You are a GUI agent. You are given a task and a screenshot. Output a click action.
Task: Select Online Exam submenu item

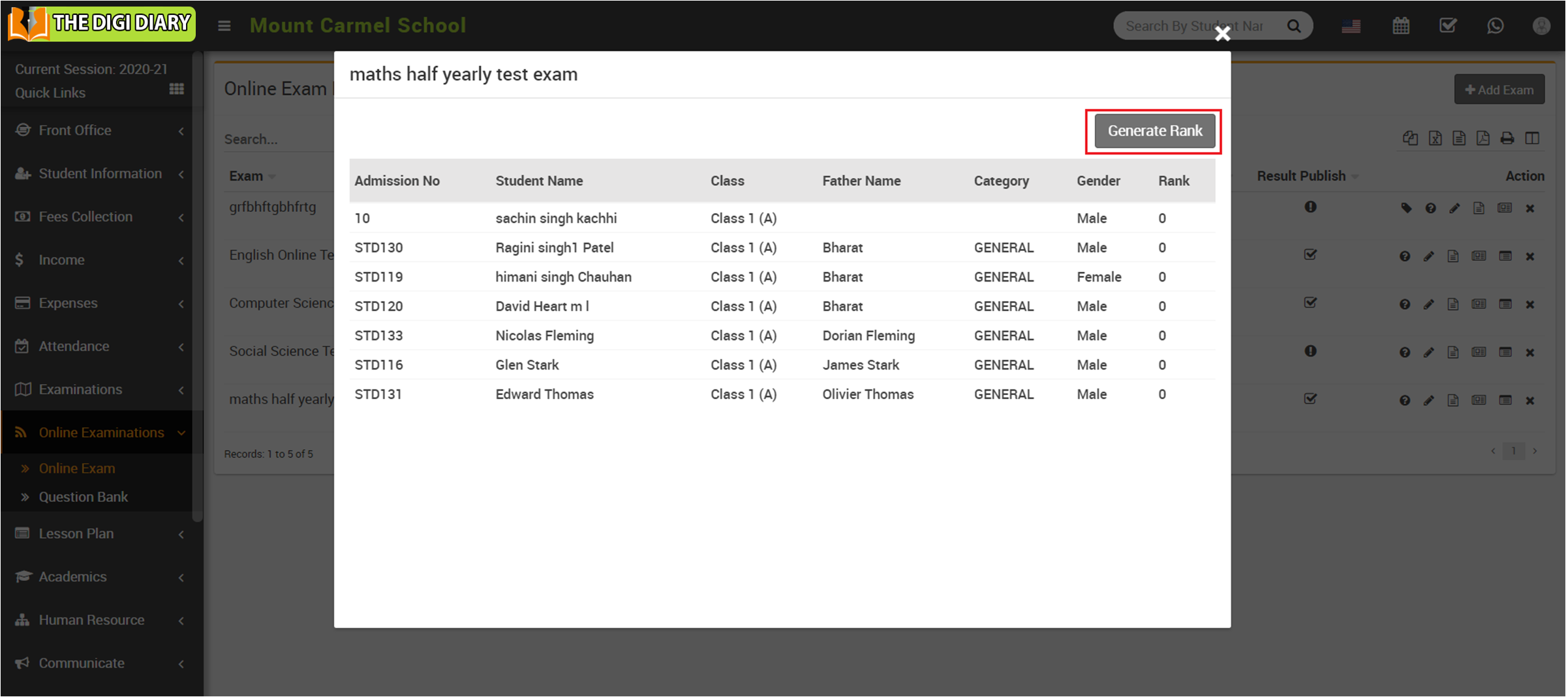click(76, 468)
